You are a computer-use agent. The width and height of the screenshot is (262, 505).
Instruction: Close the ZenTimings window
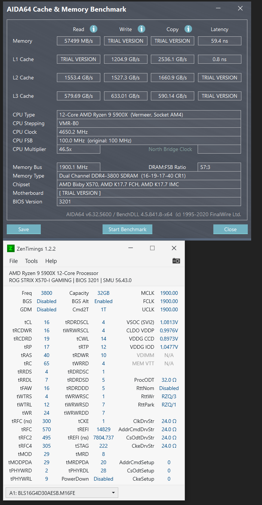(174, 248)
